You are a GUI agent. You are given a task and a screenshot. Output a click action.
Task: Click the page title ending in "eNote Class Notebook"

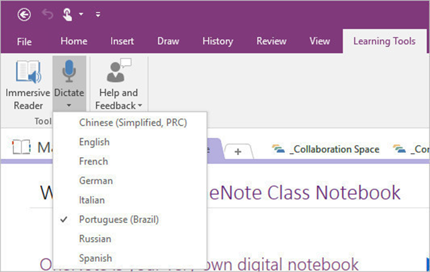pos(304,193)
